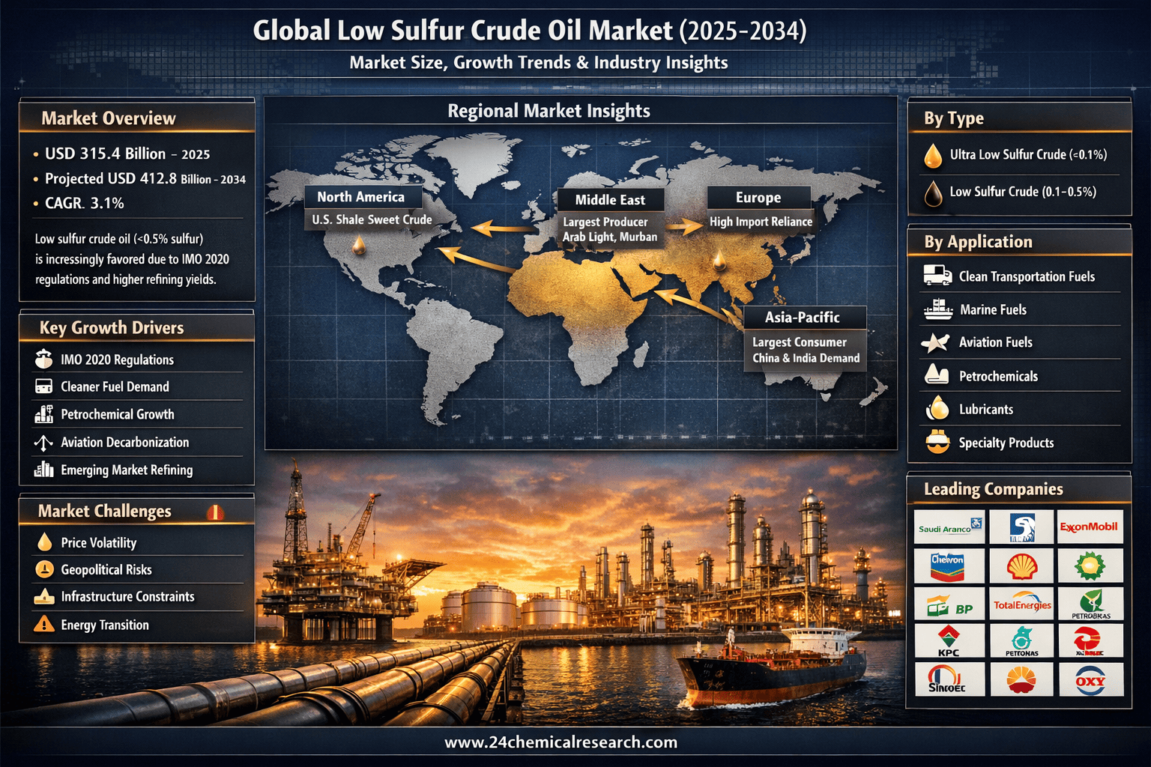Select the Shell logo tile
The width and height of the screenshot is (1151, 767).
[1021, 566]
